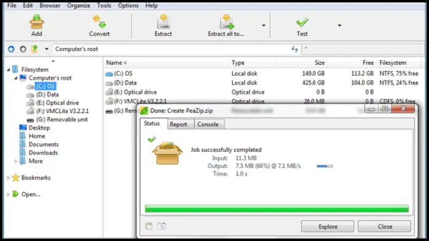Viewport: 429px width, 241px height.
Task: Collapse the Filesystem tree node
Action: [x=9, y=69]
